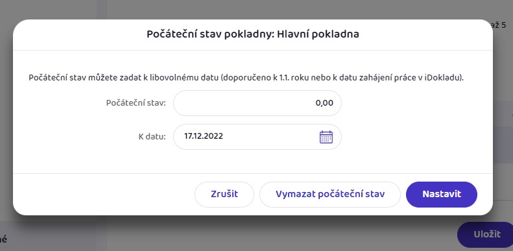Screen dimensions: 513x251
Task: Click the dimmed Uložit button behind dialog
Action: (486, 234)
